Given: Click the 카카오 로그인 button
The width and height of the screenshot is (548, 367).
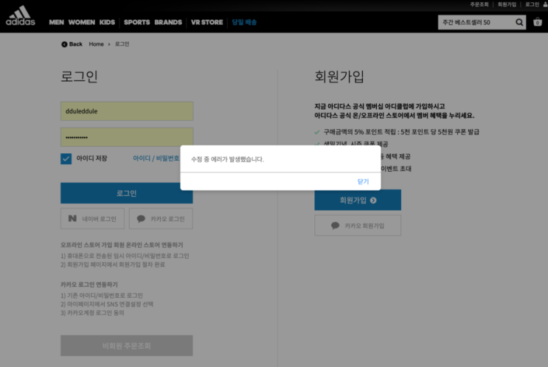Looking at the screenshot, I should click(161, 219).
